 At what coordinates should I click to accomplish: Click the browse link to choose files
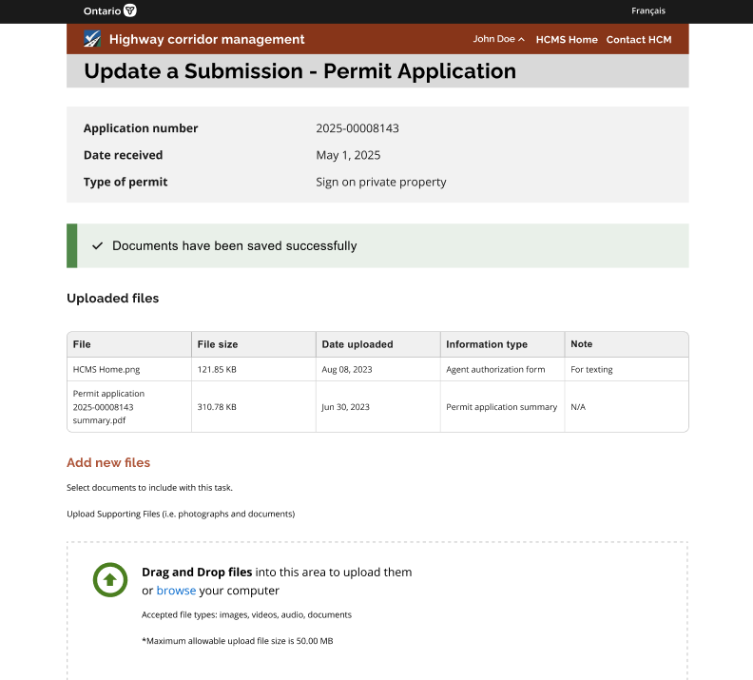(176, 591)
